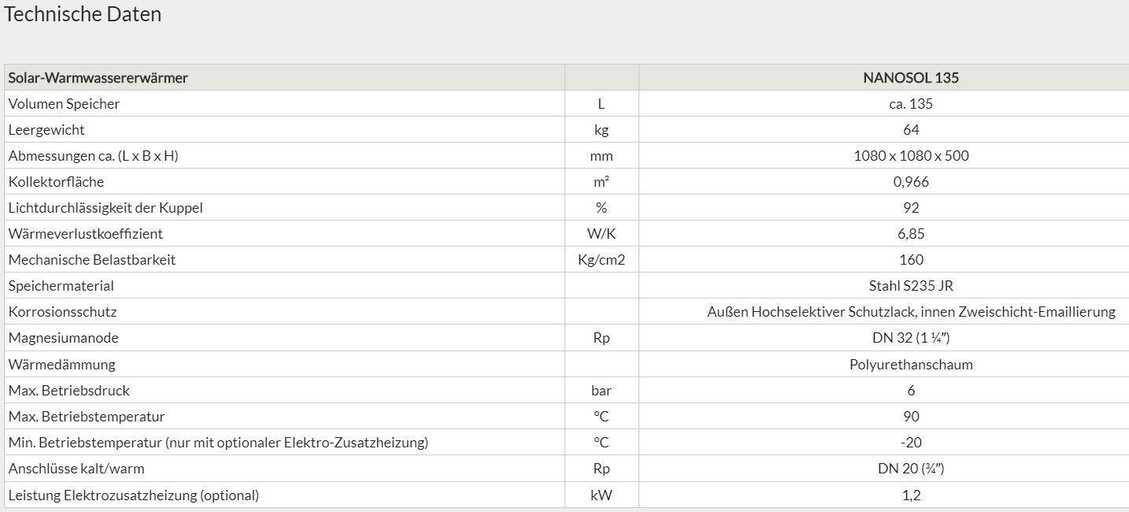The width and height of the screenshot is (1129, 512).
Task: Click the W/K unit cell
Action: 602,234
